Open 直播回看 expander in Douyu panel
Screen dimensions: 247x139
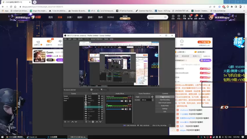[x=200, y=52]
